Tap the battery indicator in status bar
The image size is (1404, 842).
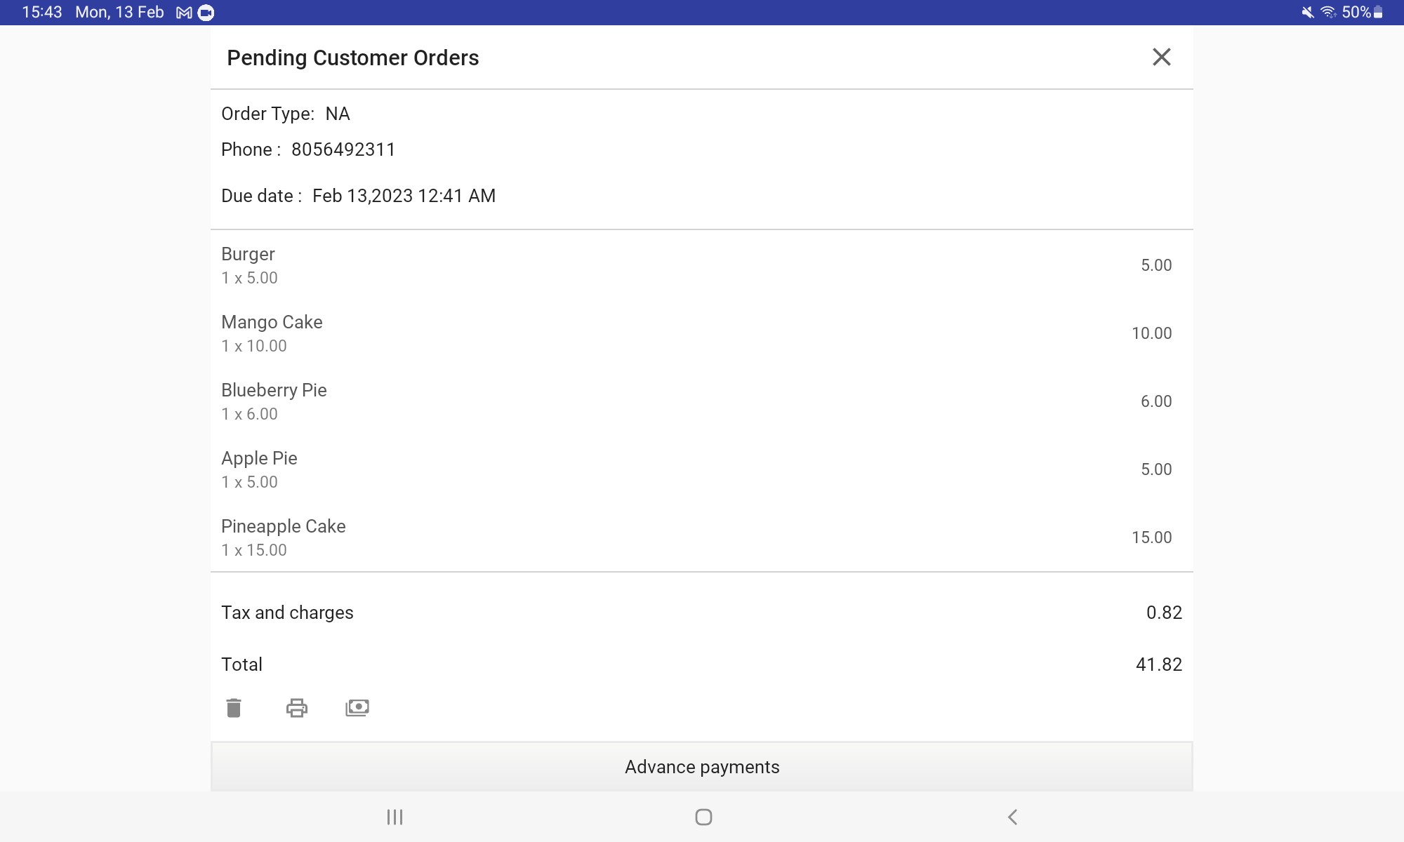click(1378, 13)
